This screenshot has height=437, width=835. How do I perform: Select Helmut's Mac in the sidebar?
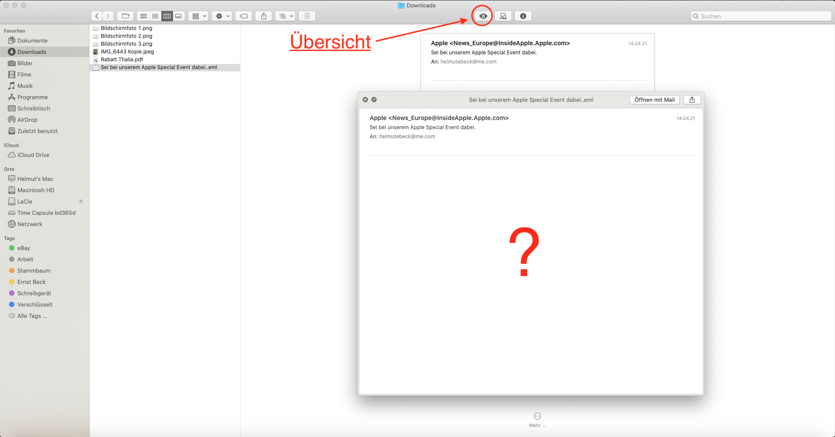coord(44,179)
